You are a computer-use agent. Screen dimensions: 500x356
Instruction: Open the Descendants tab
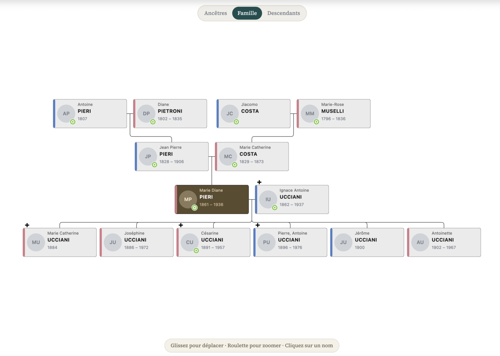coord(284,13)
